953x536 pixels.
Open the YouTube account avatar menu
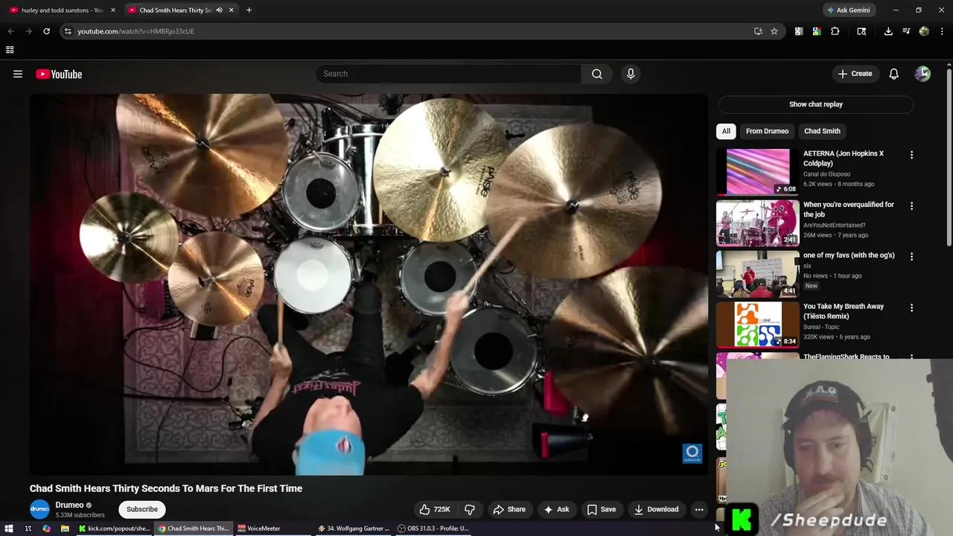click(x=922, y=74)
